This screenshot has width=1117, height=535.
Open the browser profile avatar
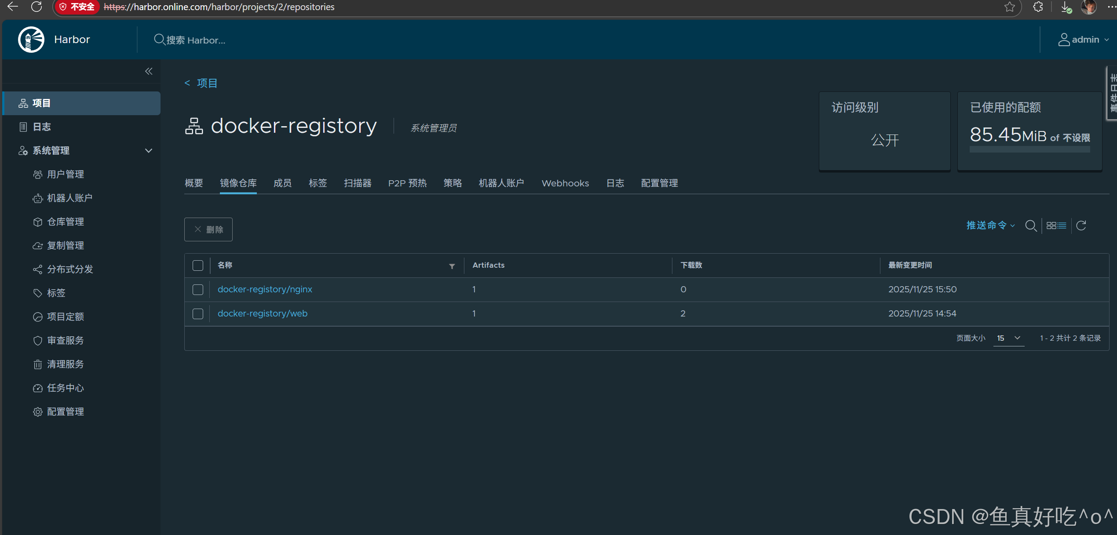click(1089, 7)
